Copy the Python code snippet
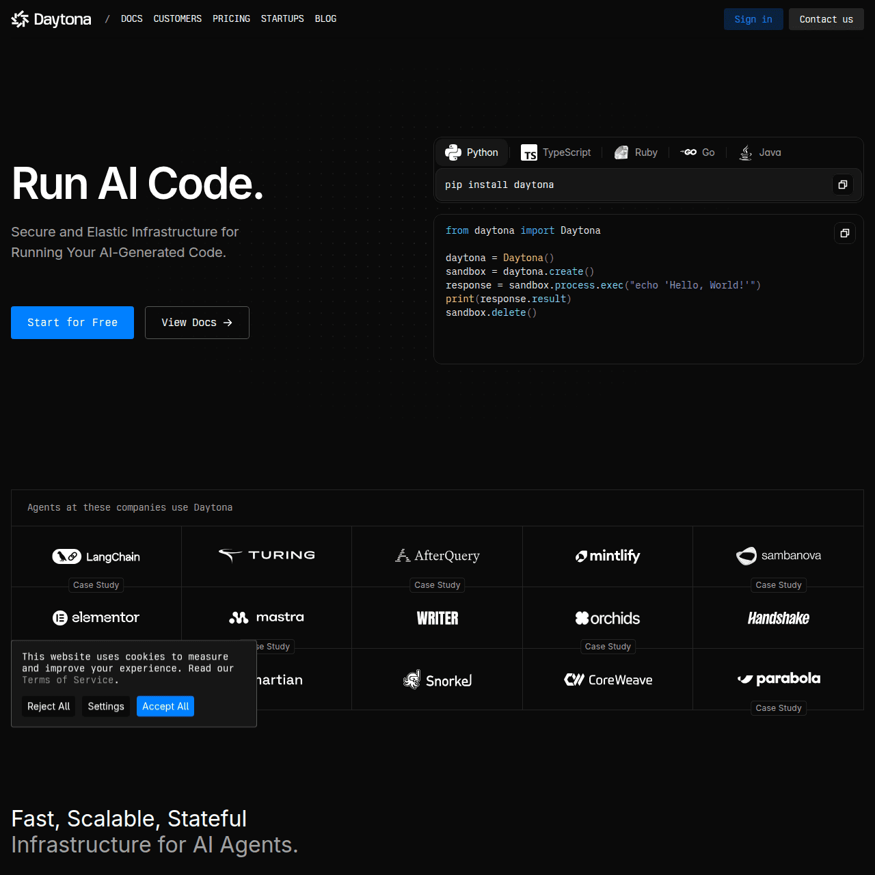This screenshot has width=875, height=875. tap(845, 233)
